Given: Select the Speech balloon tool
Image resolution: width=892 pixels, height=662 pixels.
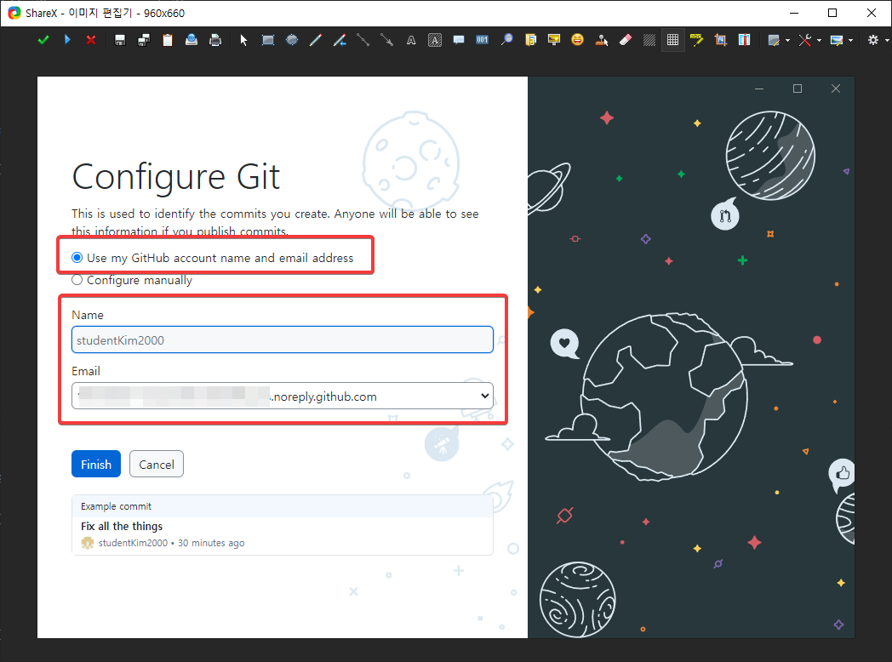Looking at the screenshot, I should pos(459,40).
